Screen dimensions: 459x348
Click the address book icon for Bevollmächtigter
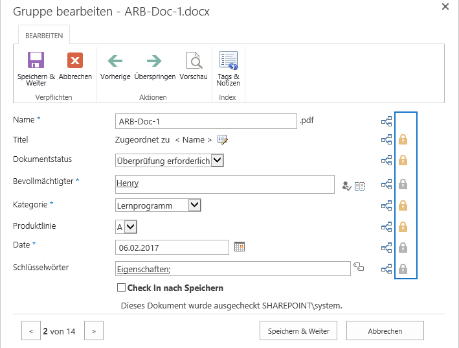360,186
